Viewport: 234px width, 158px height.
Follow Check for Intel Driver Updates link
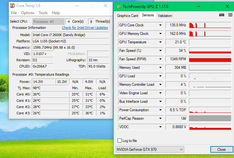[x=85, y=28]
